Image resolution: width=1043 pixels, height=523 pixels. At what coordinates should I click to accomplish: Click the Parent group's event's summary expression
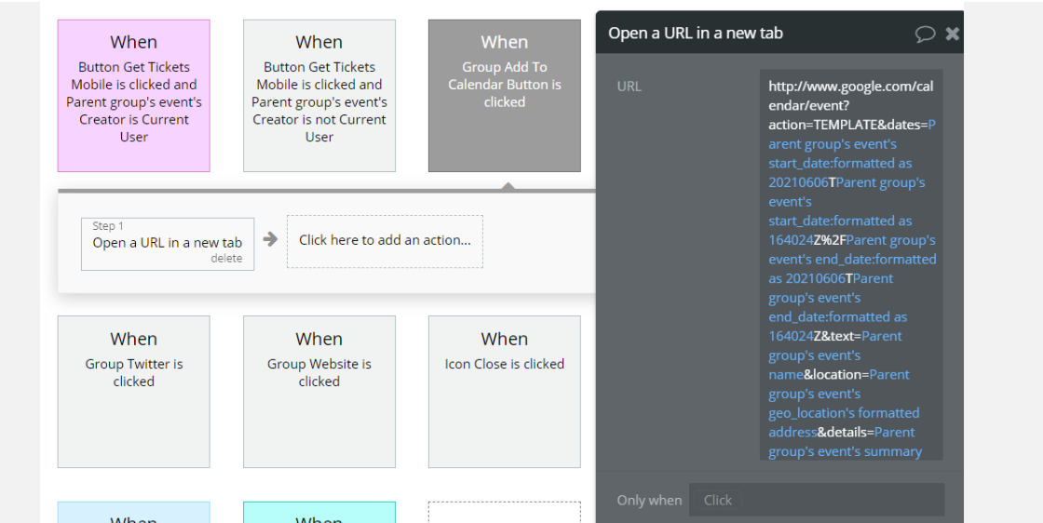click(846, 442)
